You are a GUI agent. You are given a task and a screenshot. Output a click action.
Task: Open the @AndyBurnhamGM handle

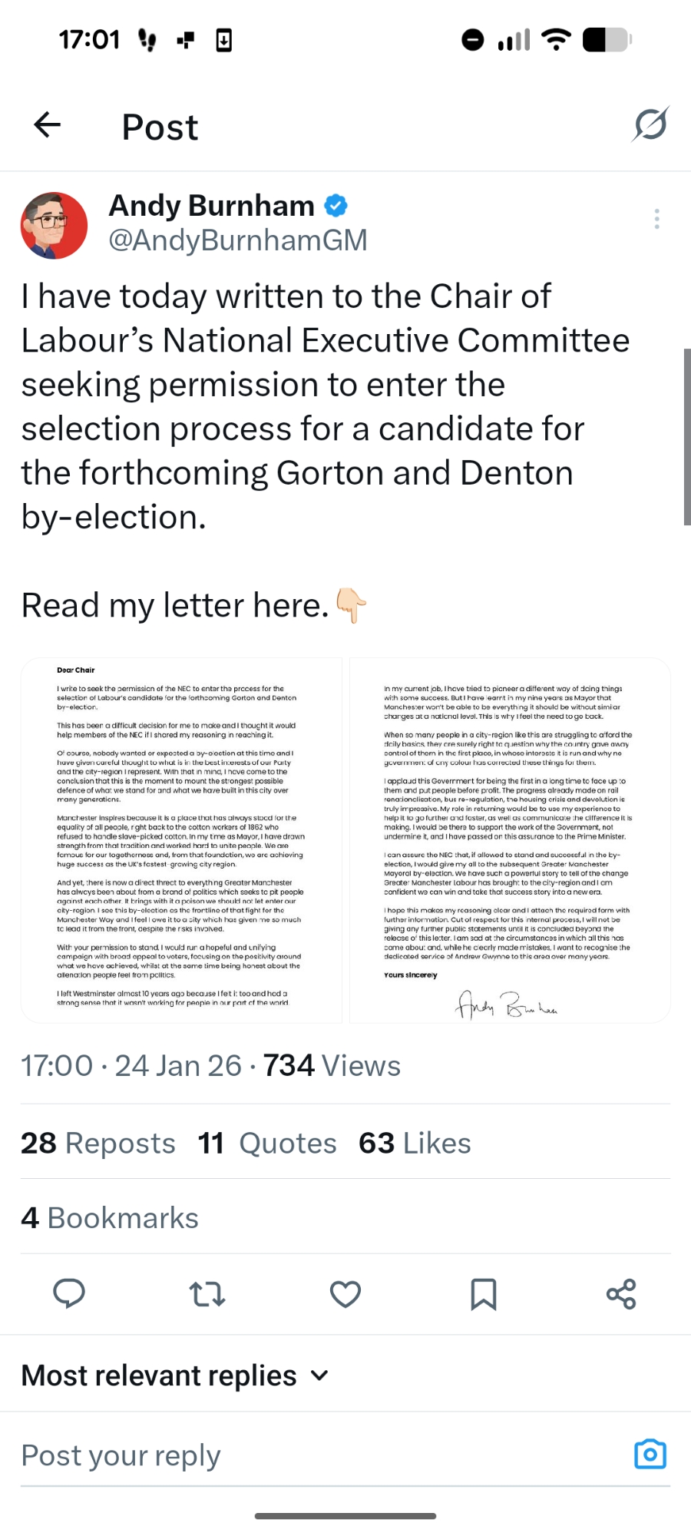click(x=238, y=240)
